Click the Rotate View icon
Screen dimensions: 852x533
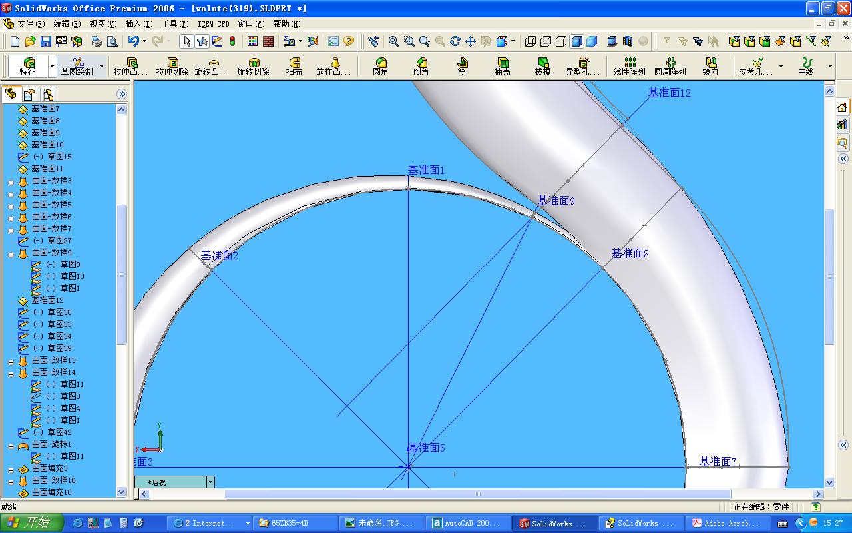455,41
